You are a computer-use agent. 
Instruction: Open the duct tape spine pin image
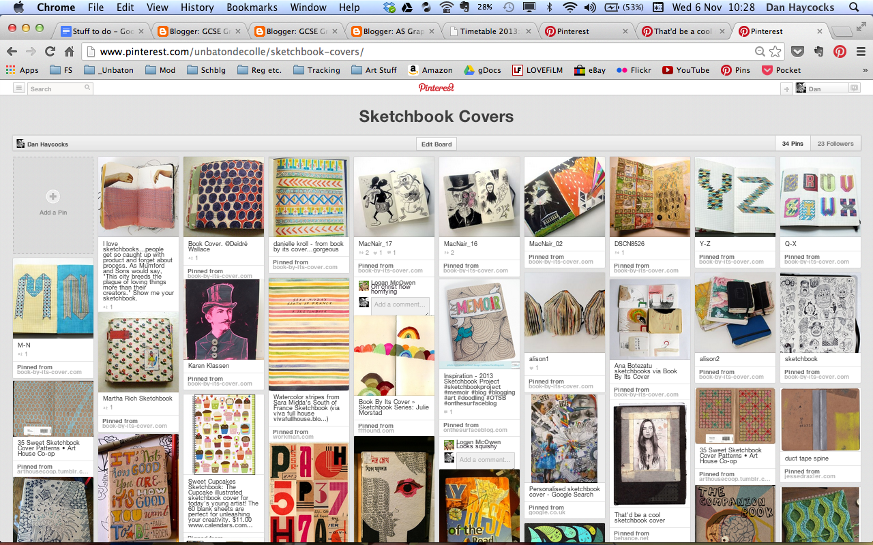[x=820, y=420]
